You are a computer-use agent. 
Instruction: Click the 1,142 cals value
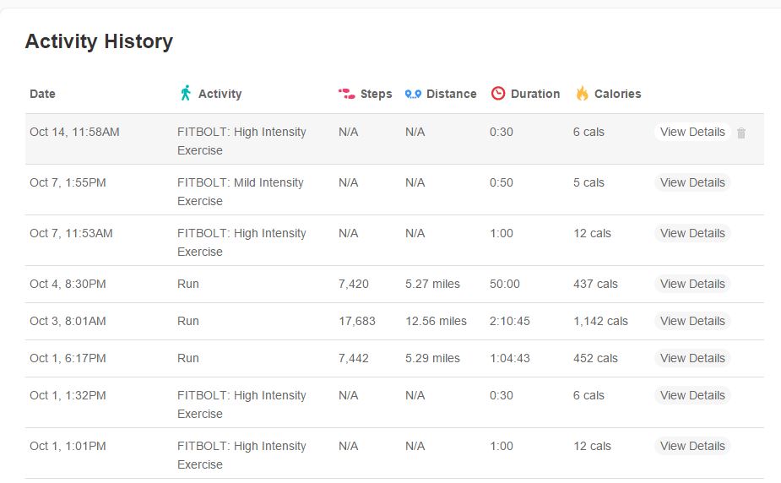tap(600, 321)
